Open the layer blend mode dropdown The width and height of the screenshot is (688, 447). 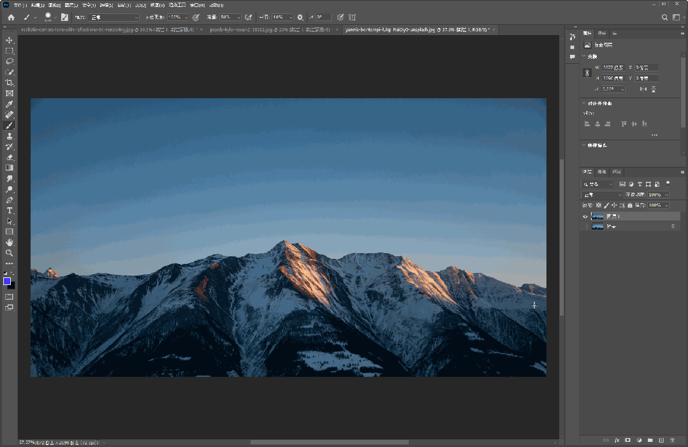pos(602,194)
